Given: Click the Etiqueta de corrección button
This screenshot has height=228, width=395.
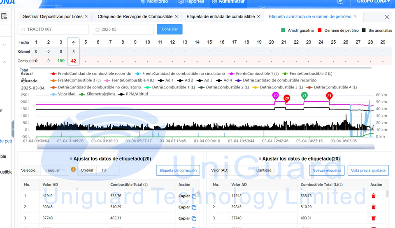Looking at the screenshot, I should click(178, 170).
